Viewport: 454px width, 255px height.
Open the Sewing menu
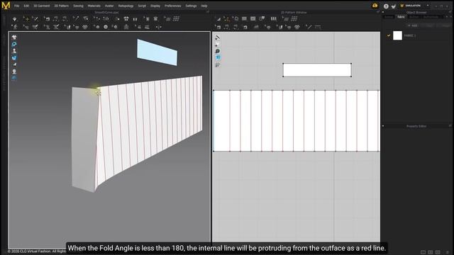click(78, 6)
